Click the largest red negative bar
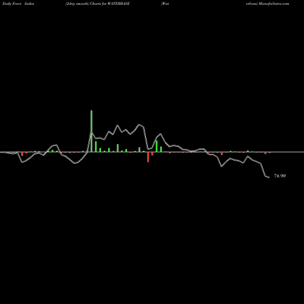The image size is (304, 304). (x=148, y=157)
